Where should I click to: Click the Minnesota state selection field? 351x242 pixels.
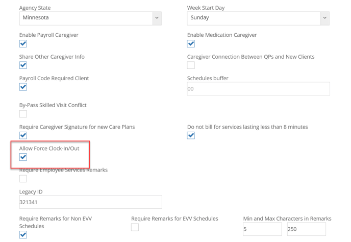tap(86, 18)
